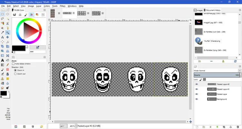The height and width of the screenshot is (129, 242).
Task: Delete the selected layer
Action: 238,127
